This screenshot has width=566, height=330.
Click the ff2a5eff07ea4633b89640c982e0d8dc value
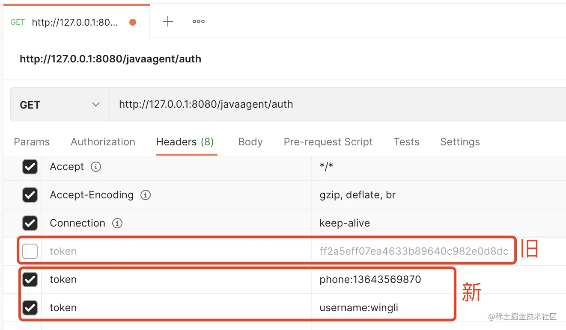(x=414, y=251)
